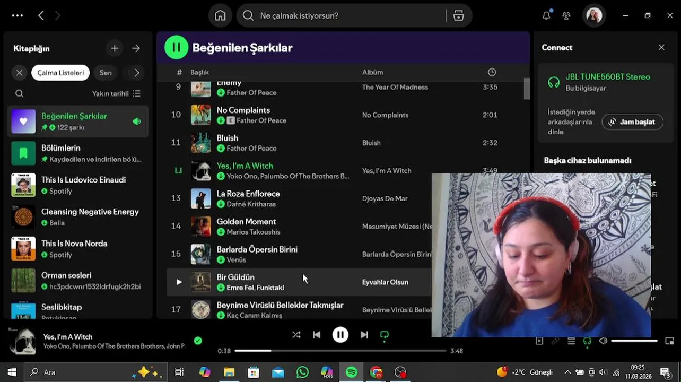Screen dimensions: 681x382
Task: Select Beynime Virüslü Bellekler Takmışlar song
Action: pos(280,305)
